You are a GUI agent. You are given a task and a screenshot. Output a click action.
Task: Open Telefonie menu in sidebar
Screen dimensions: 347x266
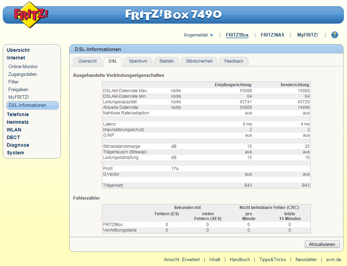[18, 114]
